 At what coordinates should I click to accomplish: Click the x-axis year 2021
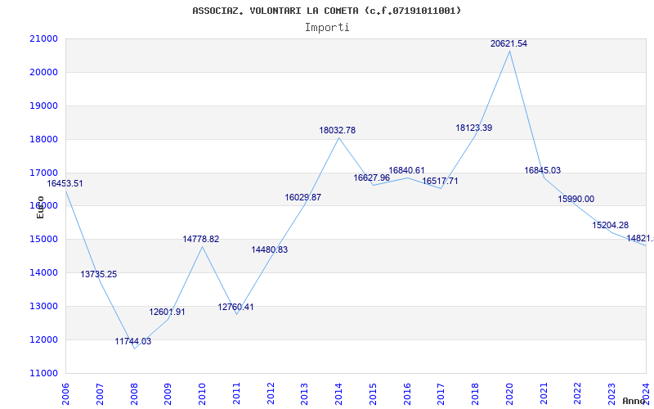tap(544, 393)
